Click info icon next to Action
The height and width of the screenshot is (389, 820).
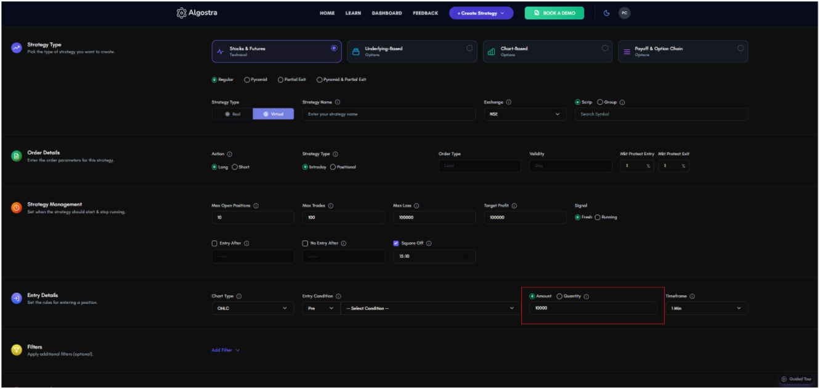(x=230, y=154)
